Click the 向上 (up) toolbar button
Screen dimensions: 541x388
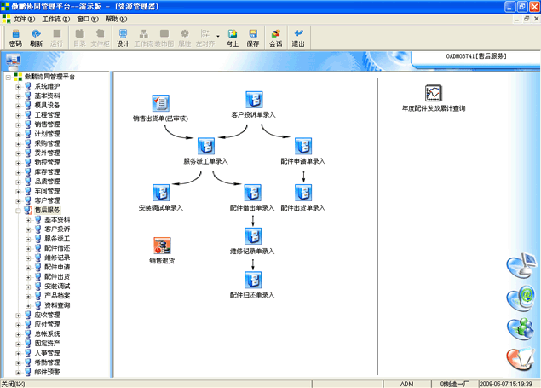point(232,38)
